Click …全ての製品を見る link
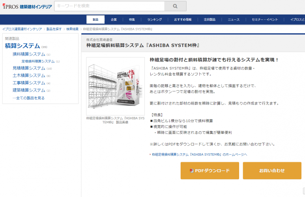This screenshot has width=305, height=197. [28, 98]
